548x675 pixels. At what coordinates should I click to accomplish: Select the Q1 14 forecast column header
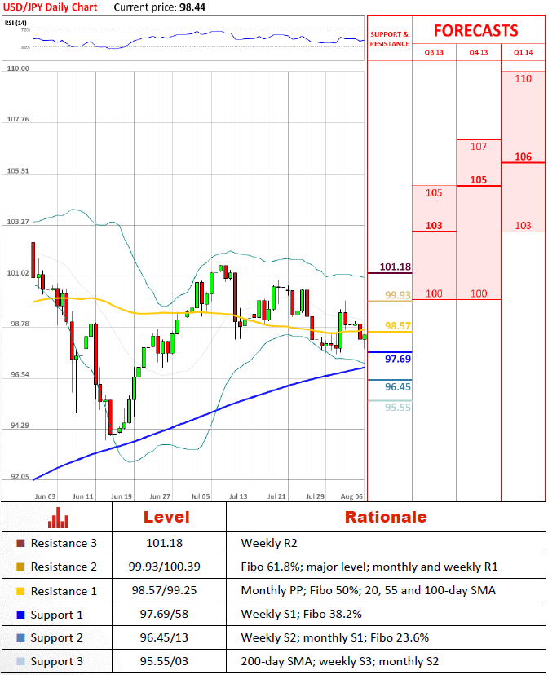coord(523,52)
